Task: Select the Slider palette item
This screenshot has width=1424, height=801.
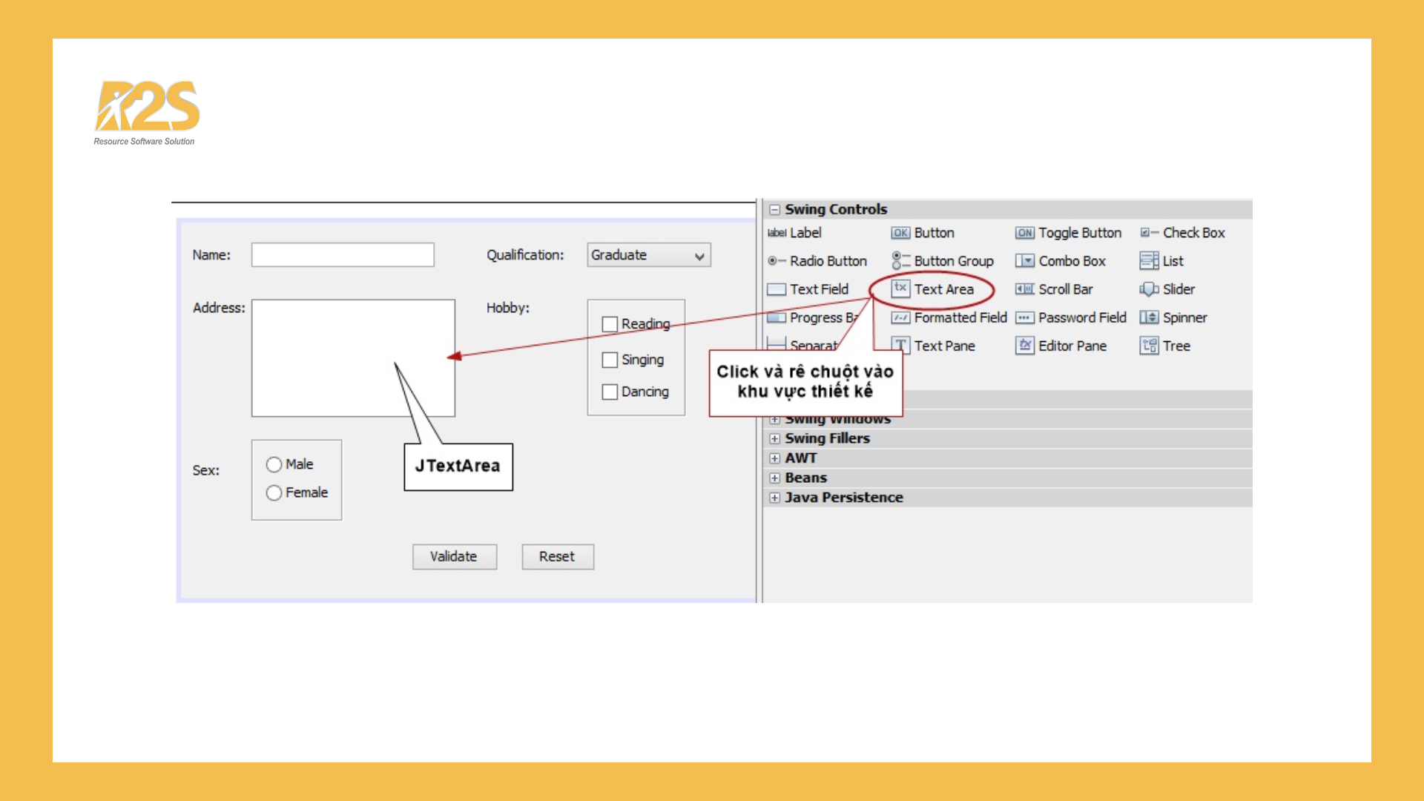Action: [1149, 289]
